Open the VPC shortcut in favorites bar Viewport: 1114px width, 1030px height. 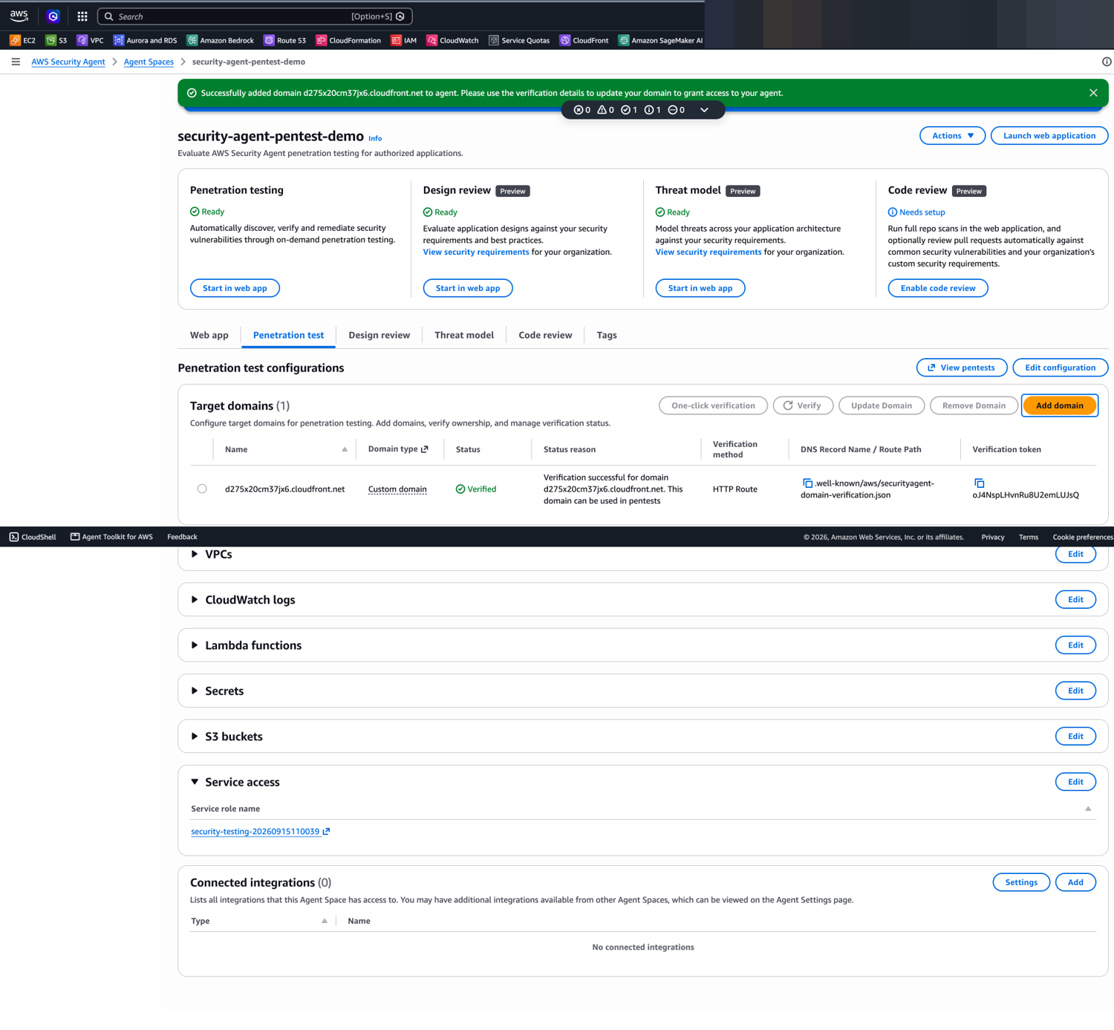(90, 40)
